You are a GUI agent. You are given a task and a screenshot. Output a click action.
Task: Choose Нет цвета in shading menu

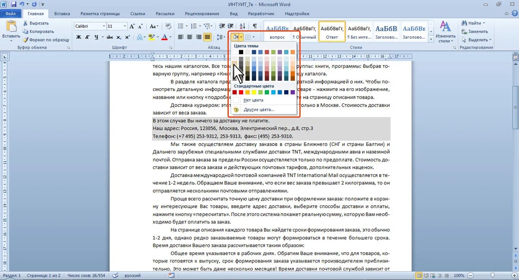(263, 100)
